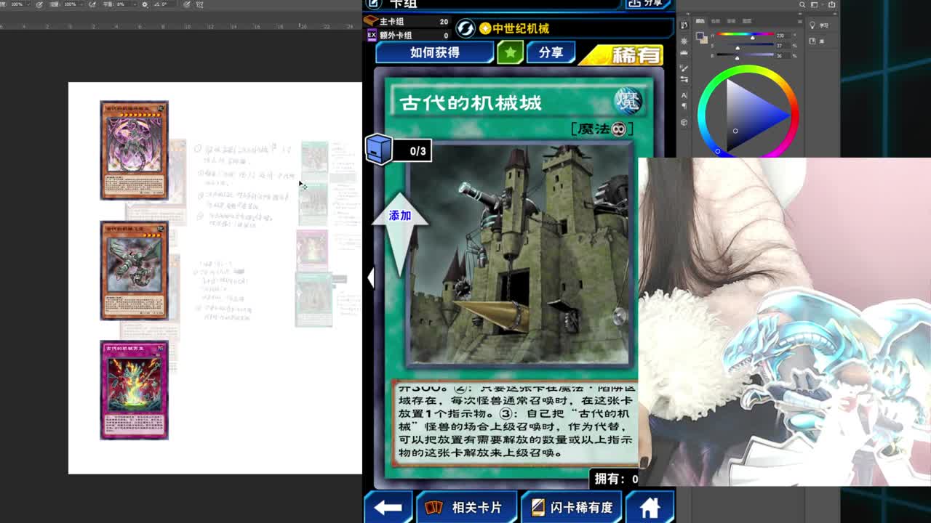
Task: Select the middle orange monster card on canvas
Action: click(134, 270)
